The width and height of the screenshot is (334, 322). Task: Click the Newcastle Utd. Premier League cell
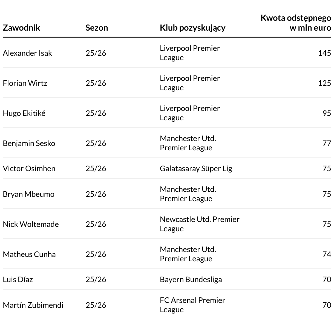(200, 224)
